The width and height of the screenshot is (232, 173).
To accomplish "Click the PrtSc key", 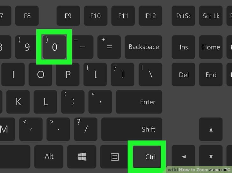I will pos(184,16).
